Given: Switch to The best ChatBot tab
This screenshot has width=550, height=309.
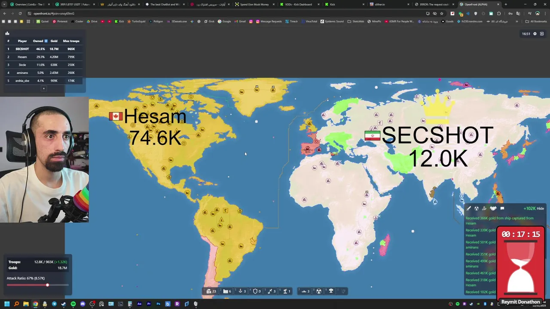Looking at the screenshot, I should (x=165, y=4).
